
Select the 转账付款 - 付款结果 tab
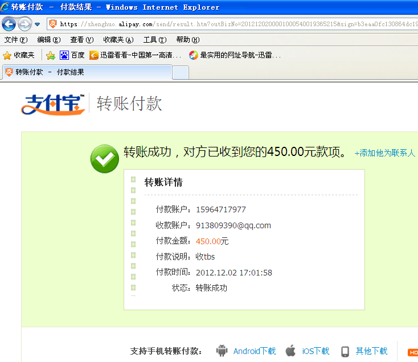[x=85, y=72]
